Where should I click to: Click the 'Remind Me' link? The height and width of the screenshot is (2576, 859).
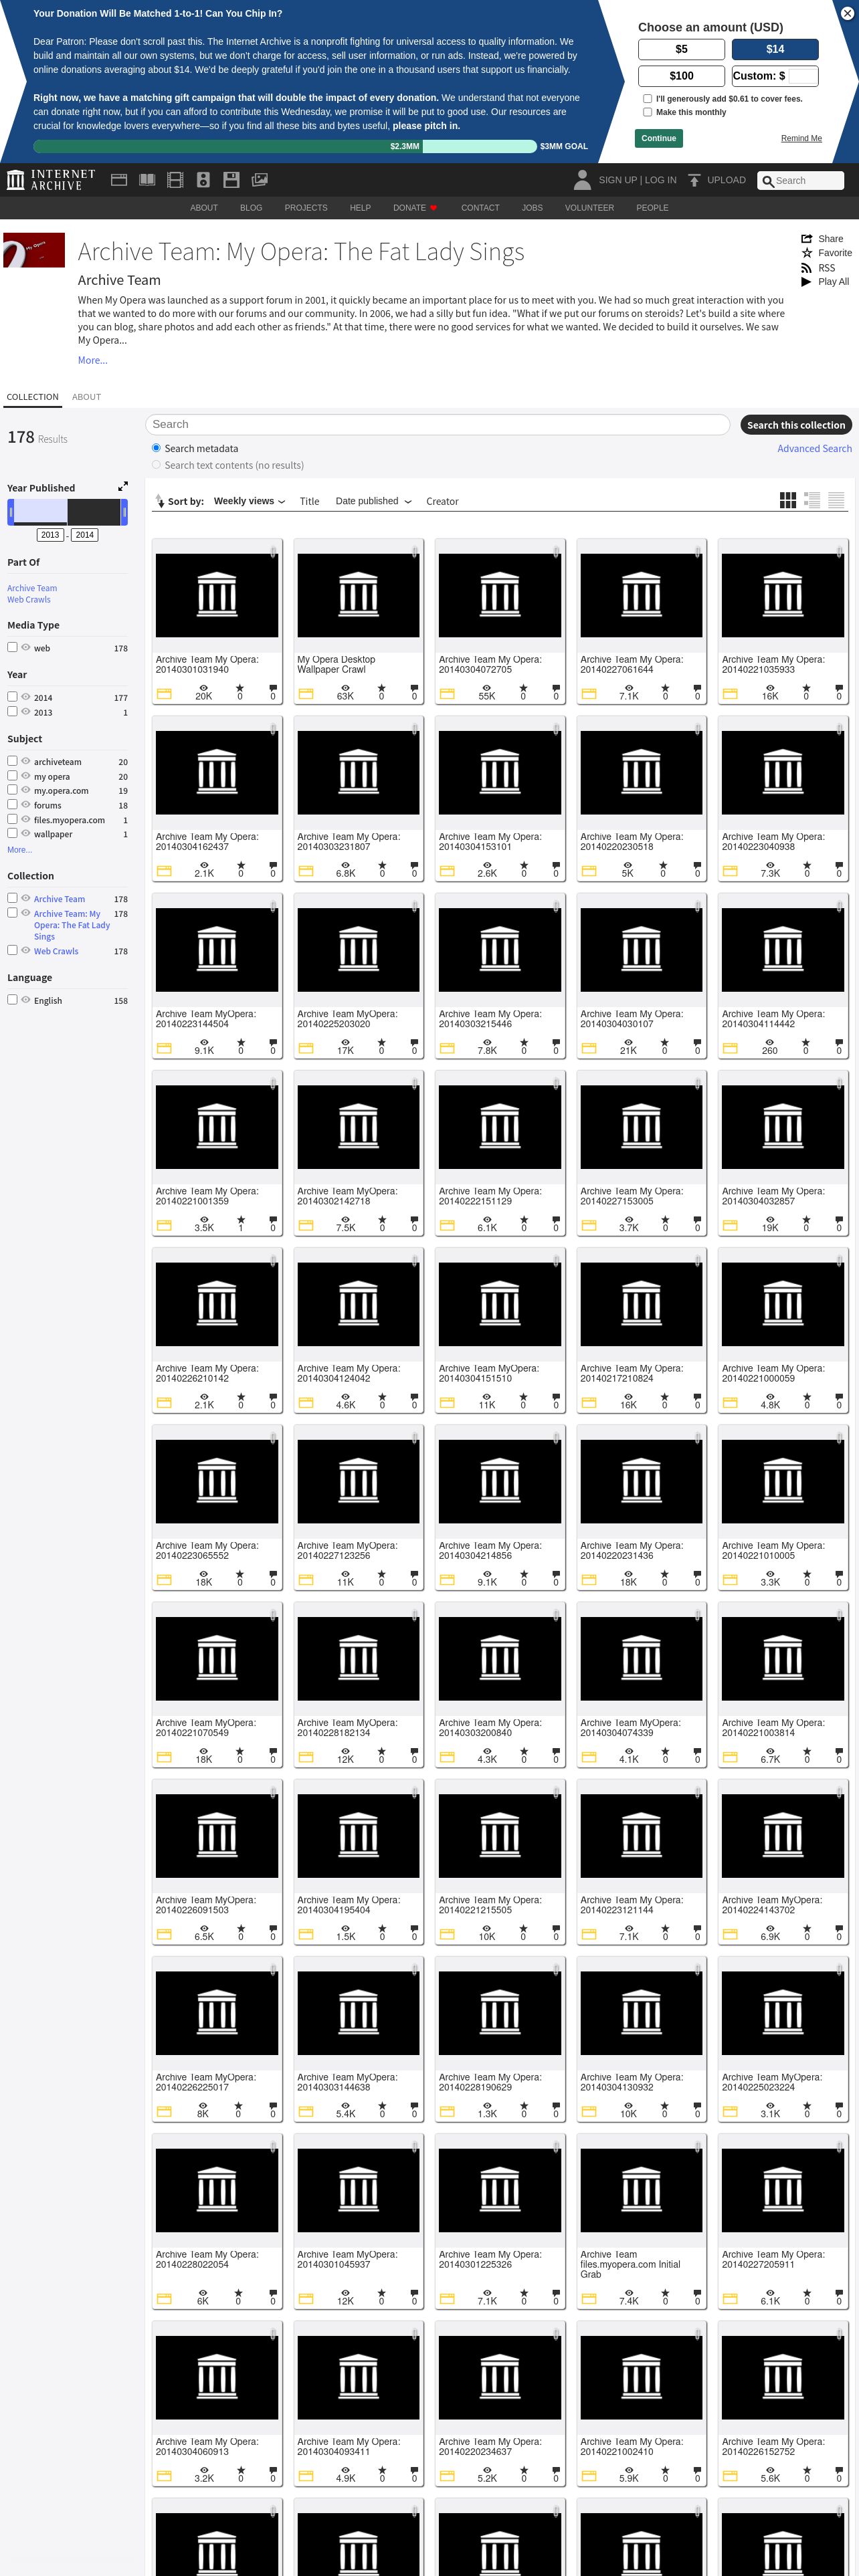(801, 138)
